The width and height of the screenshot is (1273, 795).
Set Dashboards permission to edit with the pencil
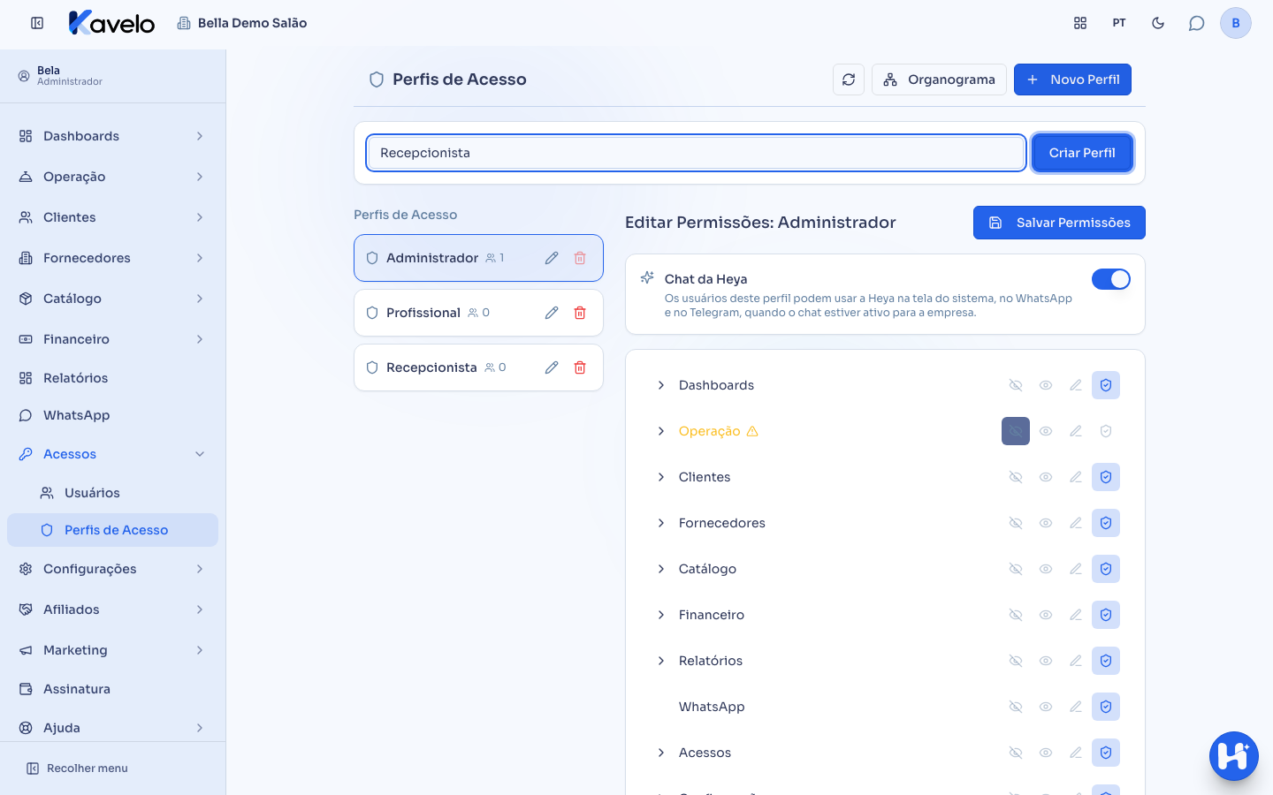(1076, 385)
